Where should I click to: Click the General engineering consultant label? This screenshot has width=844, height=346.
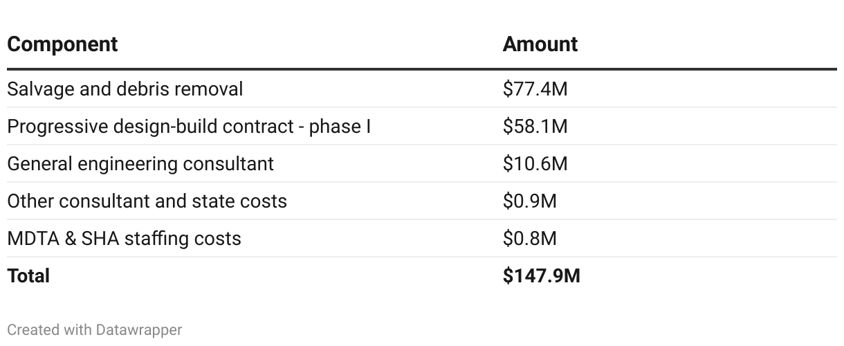[140, 164]
